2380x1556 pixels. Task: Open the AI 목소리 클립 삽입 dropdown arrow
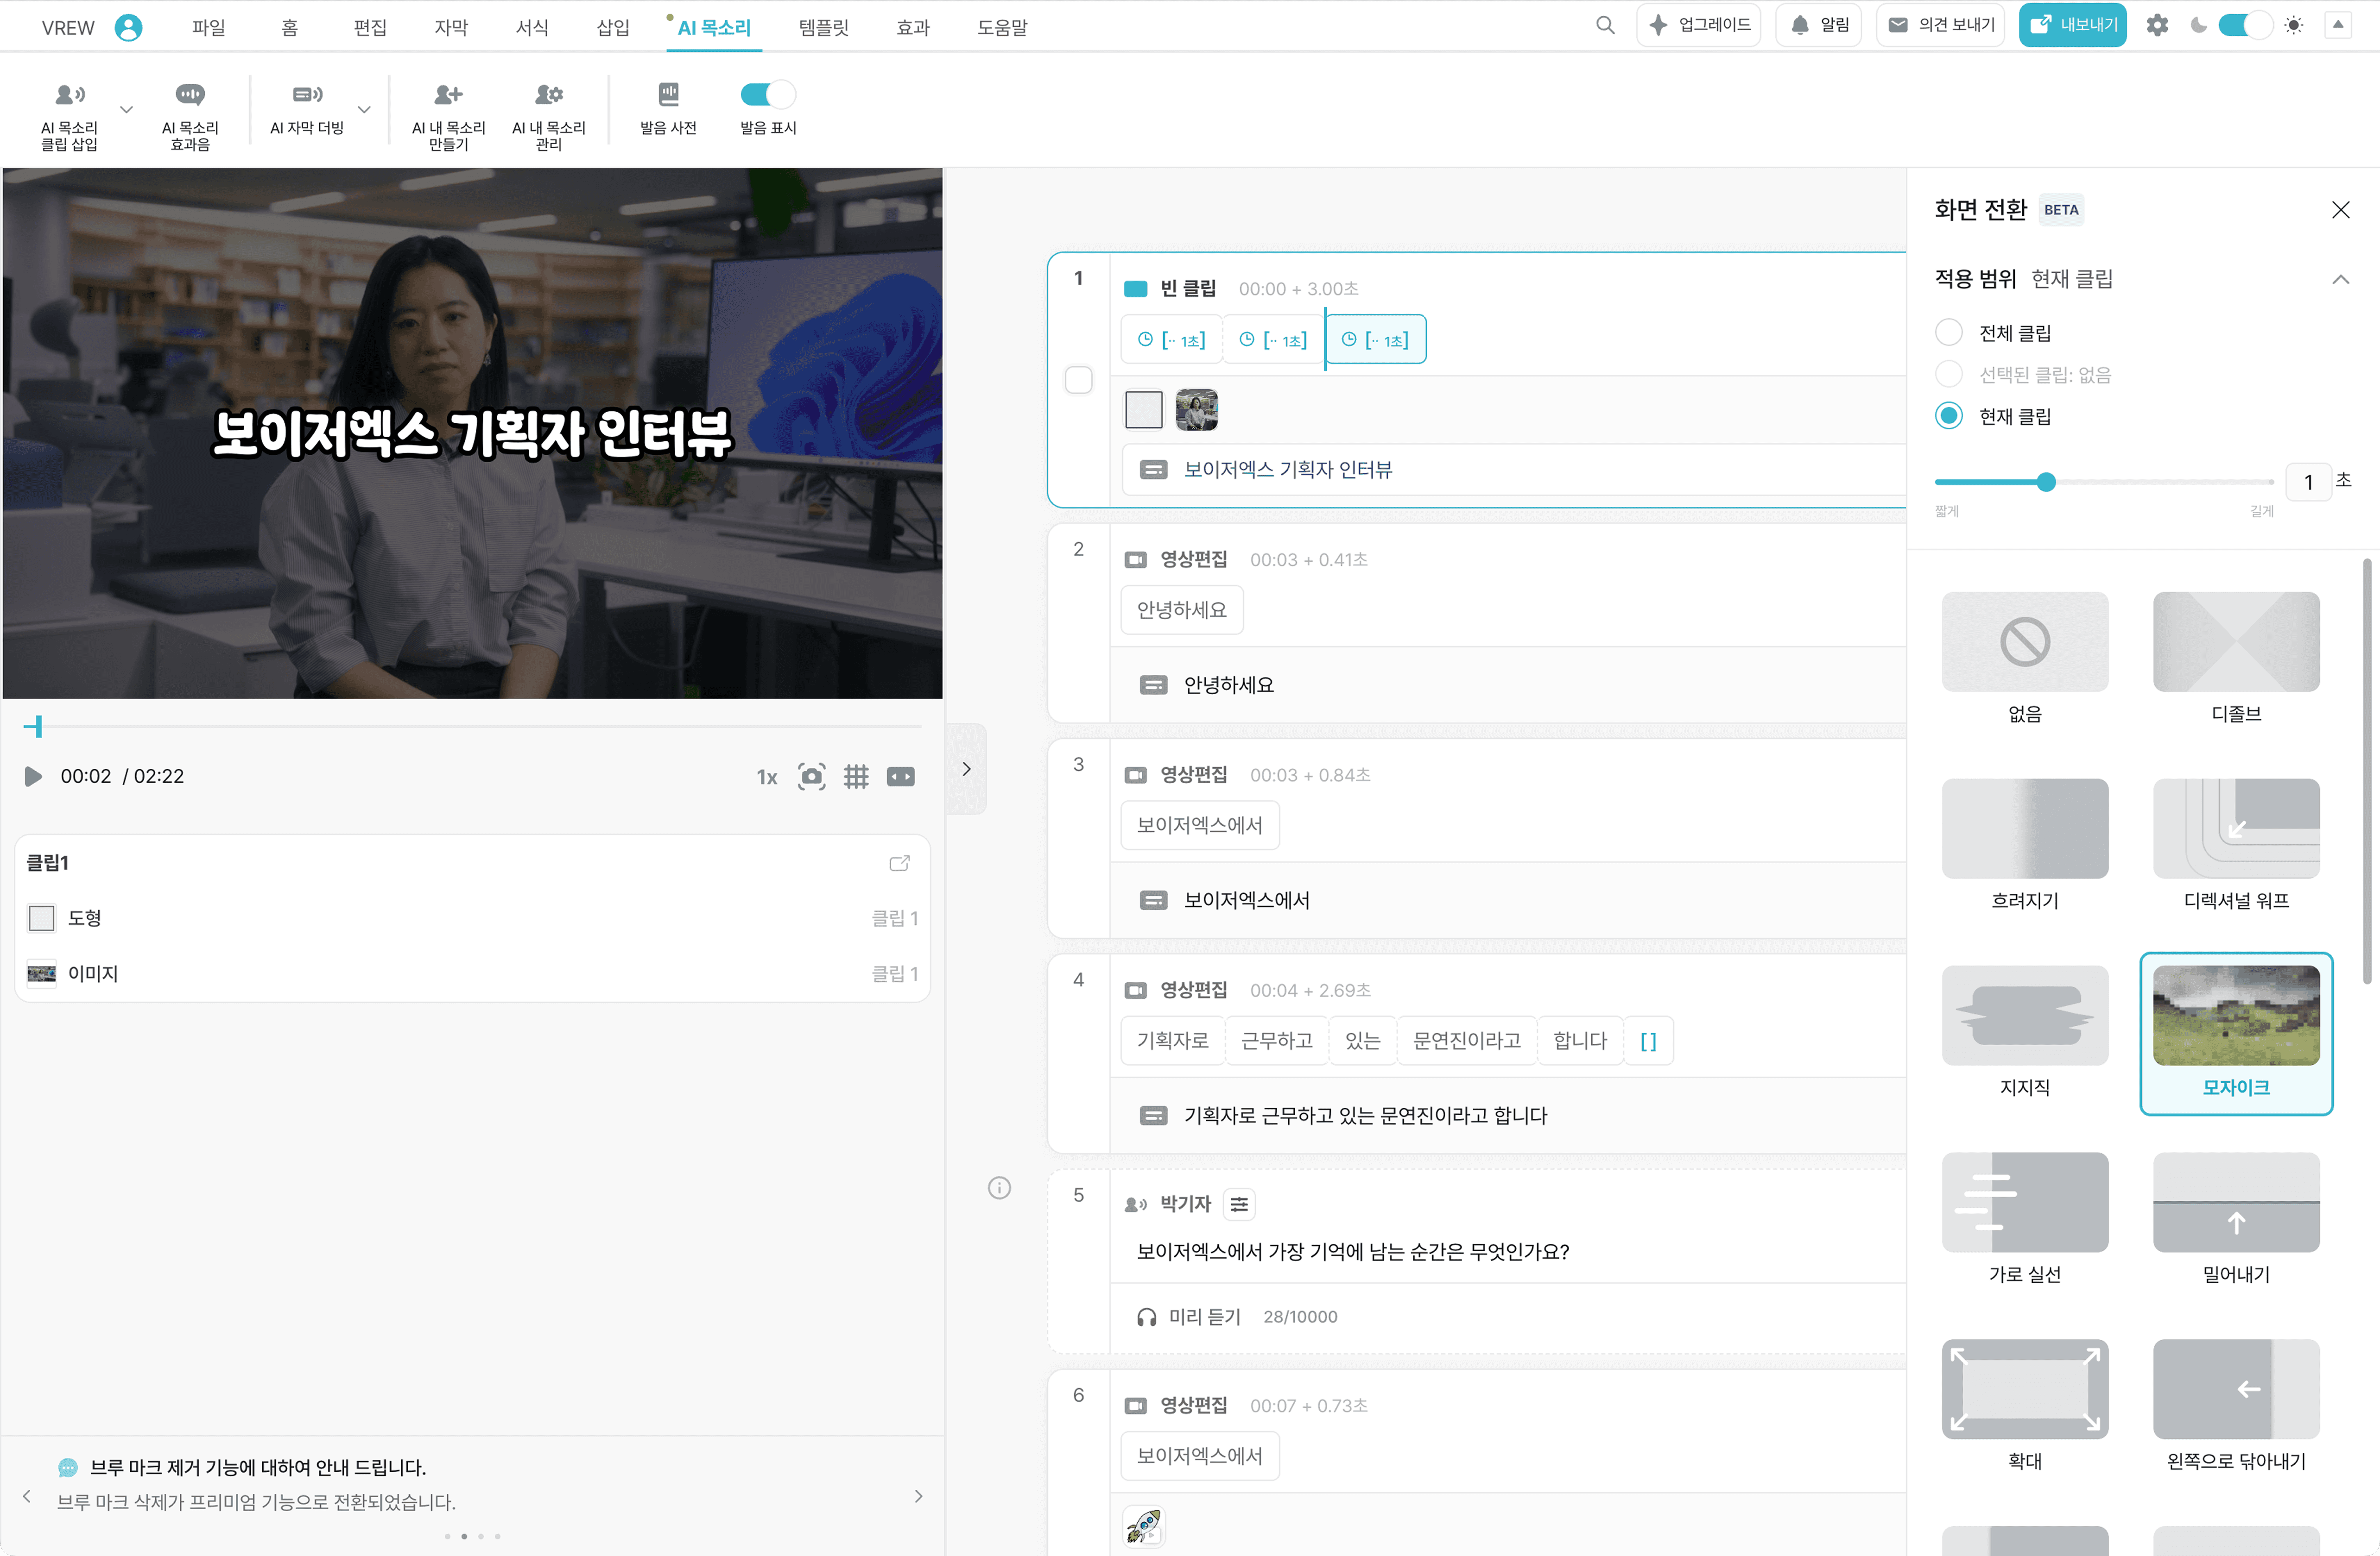click(126, 110)
